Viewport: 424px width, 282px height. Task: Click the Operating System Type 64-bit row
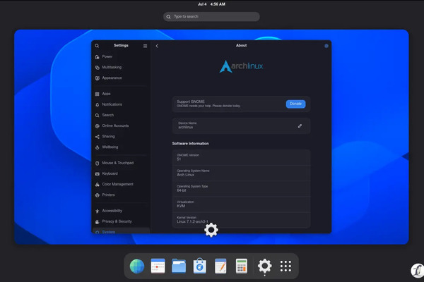(x=241, y=189)
